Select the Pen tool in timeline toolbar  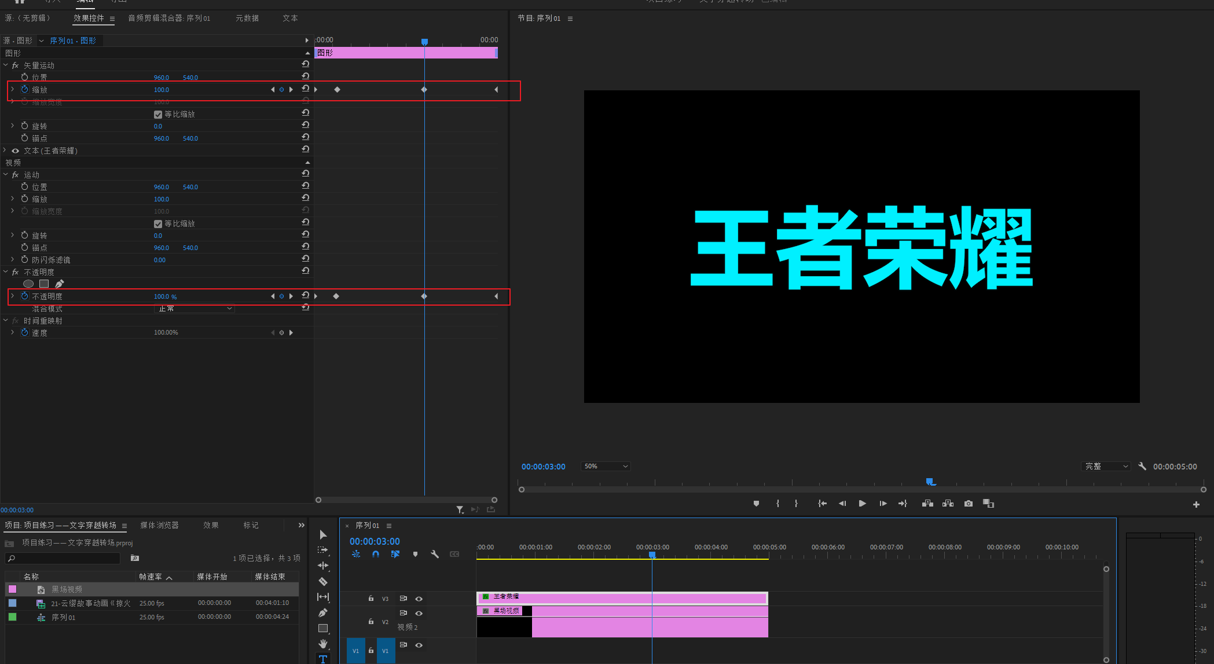323,612
